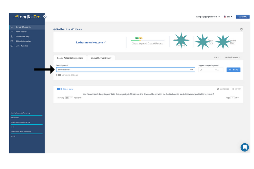
Task: Click the LongTailPro logo
Action: pos(27,17)
